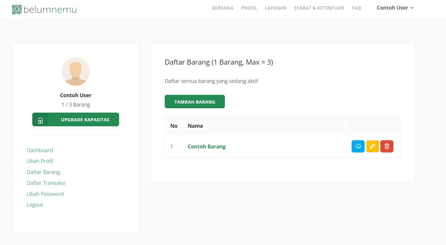
Task: Click the lock icon on Upgrade Kapasitas
Action: (x=40, y=120)
